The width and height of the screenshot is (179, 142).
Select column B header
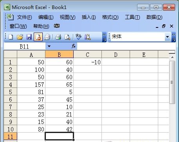point(59,55)
